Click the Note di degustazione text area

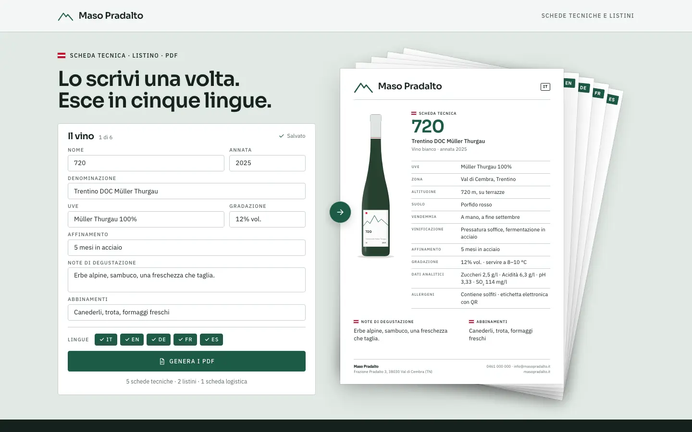pos(186,280)
